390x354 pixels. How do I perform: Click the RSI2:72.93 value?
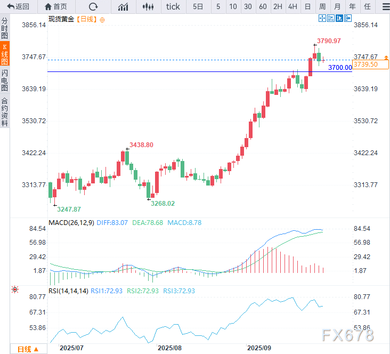[142, 291]
